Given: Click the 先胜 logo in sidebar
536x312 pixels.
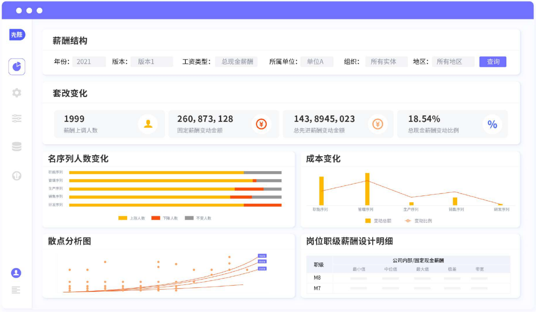Looking at the screenshot, I should 17,35.
